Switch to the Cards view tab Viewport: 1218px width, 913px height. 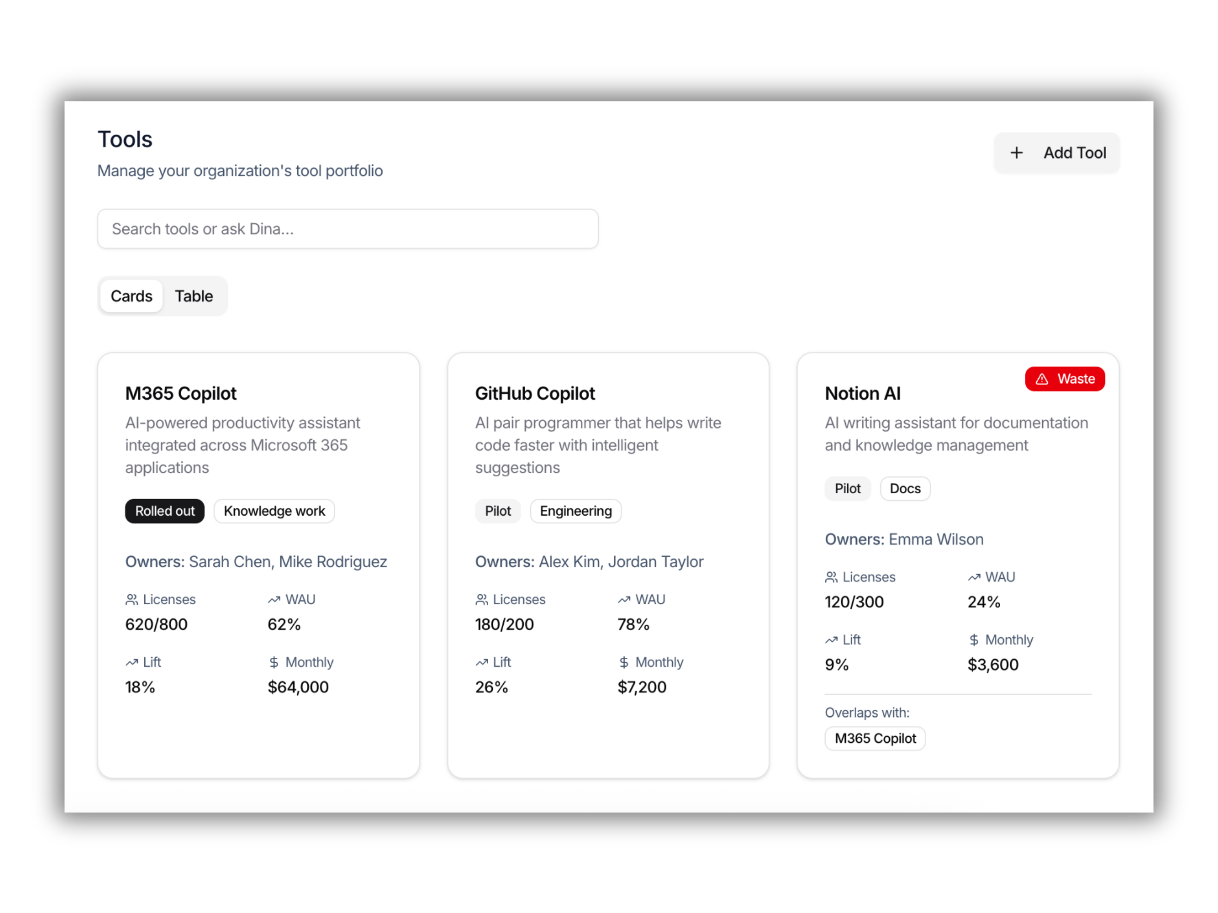[131, 296]
